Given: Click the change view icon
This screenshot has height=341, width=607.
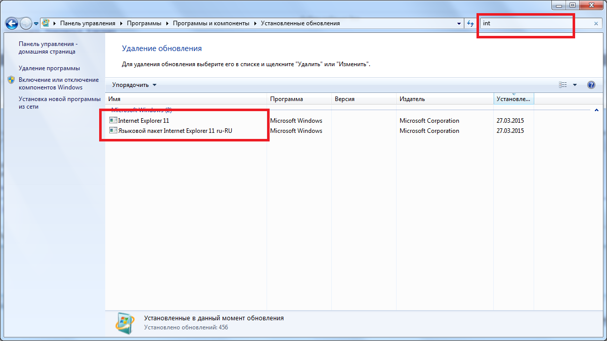Looking at the screenshot, I should coord(563,85).
